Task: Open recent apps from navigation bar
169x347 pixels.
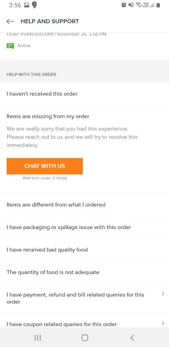Action: [38, 338]
